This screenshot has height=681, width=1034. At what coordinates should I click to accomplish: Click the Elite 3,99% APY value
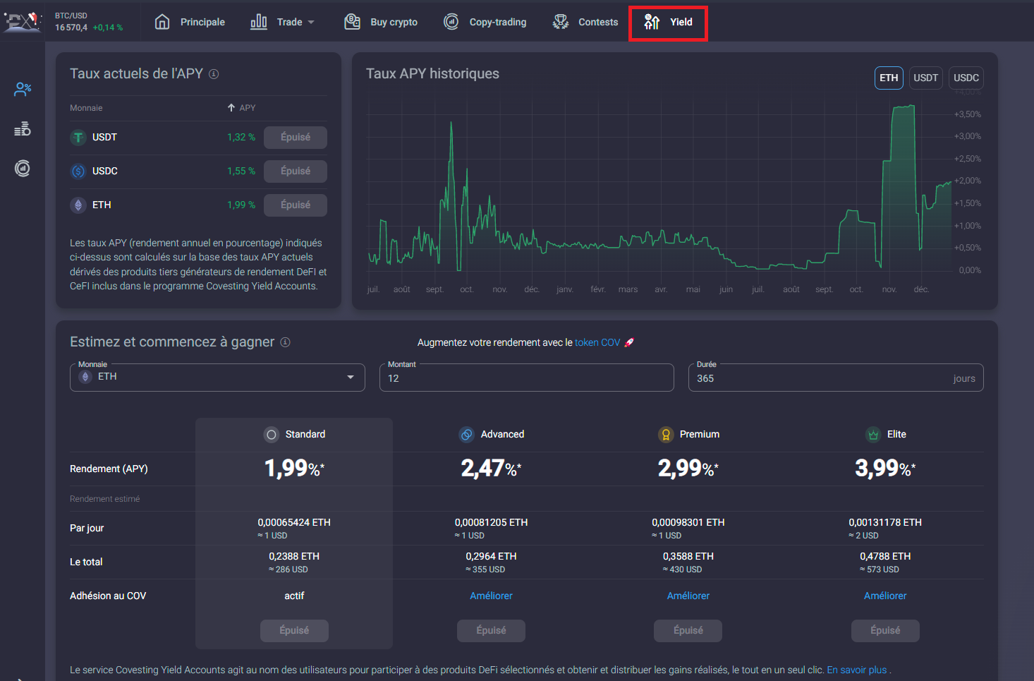tap(885, 469)
